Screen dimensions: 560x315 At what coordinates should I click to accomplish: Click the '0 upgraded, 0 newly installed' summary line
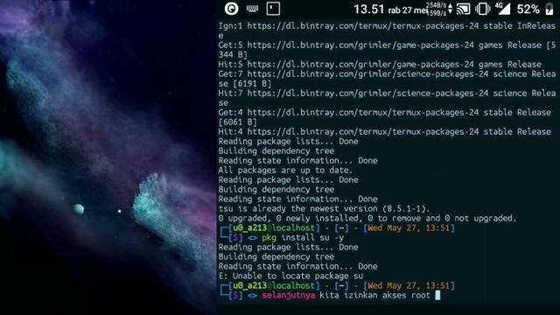point(367,218)
